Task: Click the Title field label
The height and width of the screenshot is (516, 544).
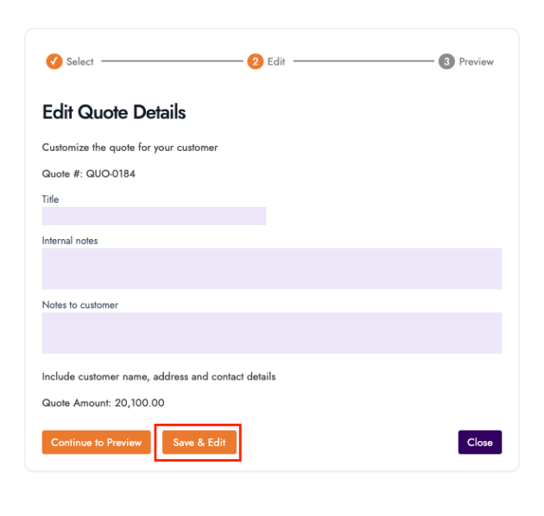Action: click(x=50, y=199)
